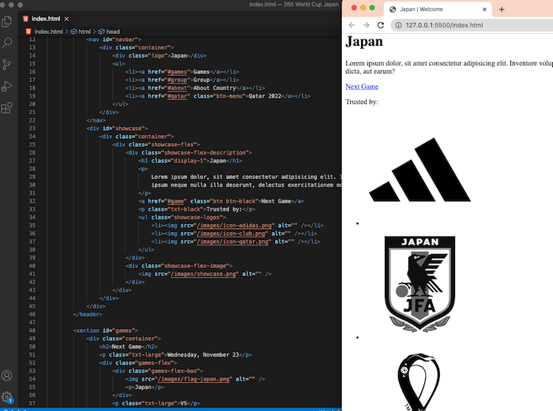Open the Source Control view
This screenshot has height=411, width=553.
point(6,65)
